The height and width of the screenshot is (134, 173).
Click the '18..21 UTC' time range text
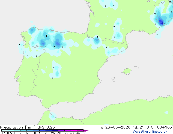[x=143, y=127]
